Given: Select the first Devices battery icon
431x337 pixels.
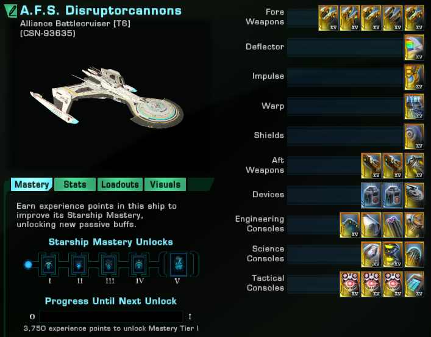Looking at the screenshot, I should [x=371, y=195].
